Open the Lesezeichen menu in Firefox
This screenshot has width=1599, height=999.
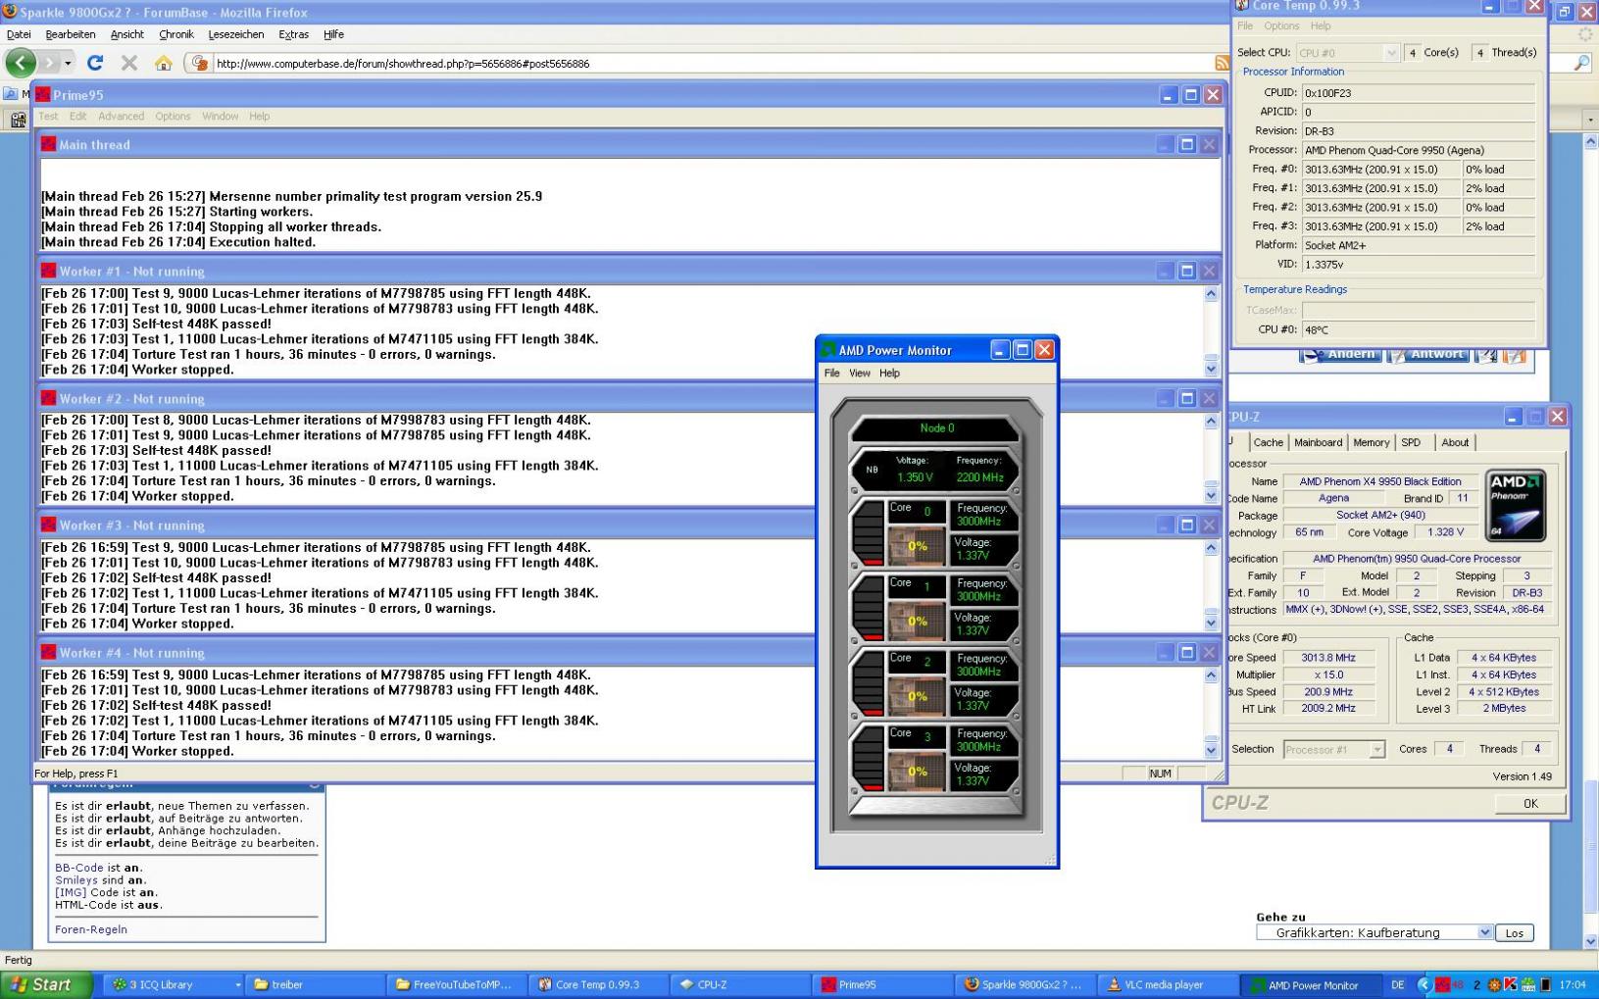236,34
